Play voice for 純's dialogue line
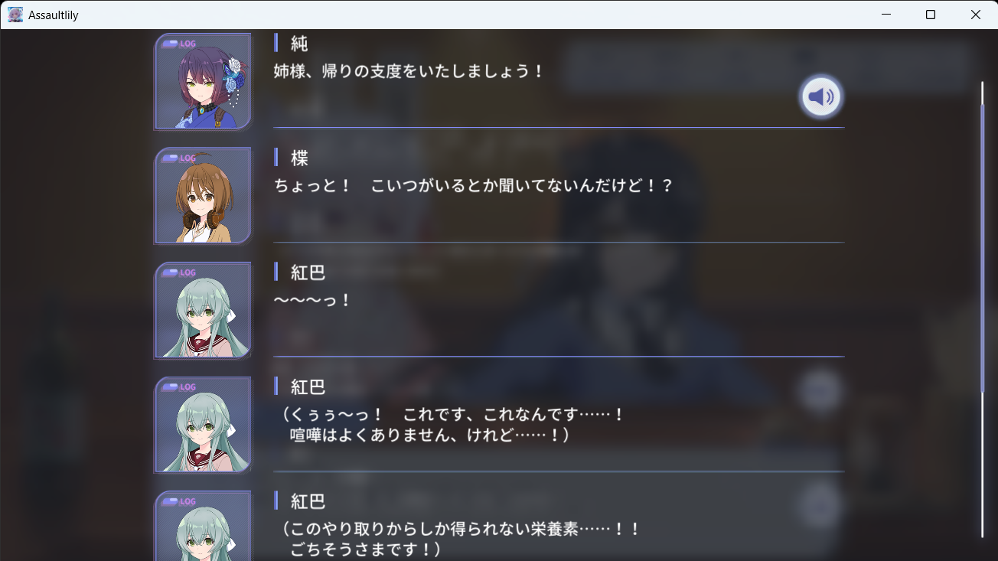 click(x=821, y=96)
